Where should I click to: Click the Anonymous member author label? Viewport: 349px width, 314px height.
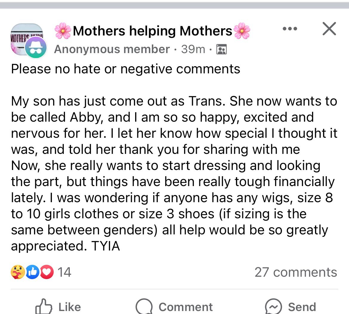[112, 49]
